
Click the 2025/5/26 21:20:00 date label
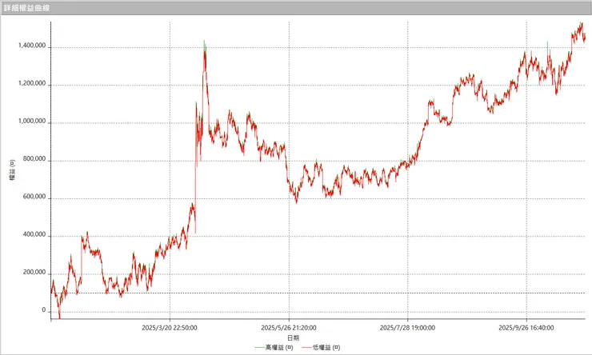tap(289, 328)
